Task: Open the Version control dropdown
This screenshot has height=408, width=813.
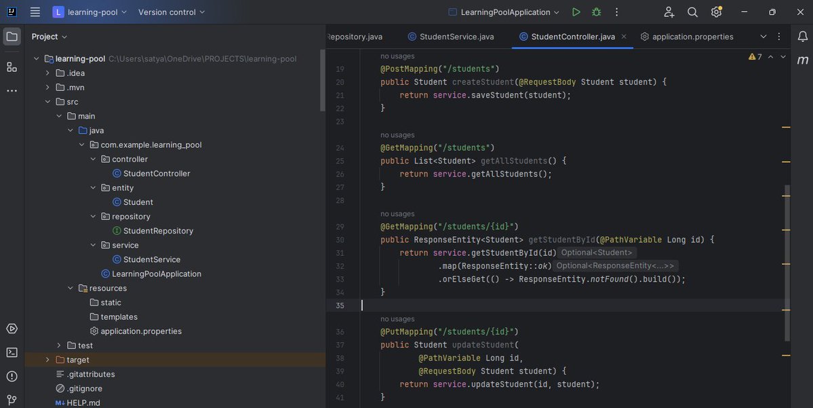Action: 171,12
